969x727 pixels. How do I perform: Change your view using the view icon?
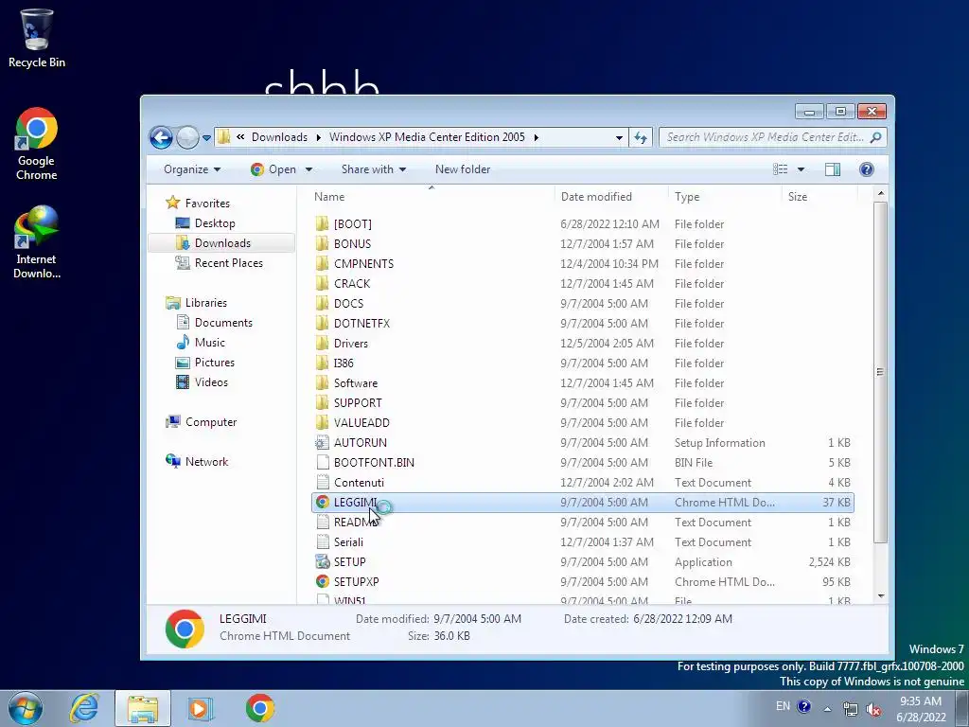(x=781, y=169)
